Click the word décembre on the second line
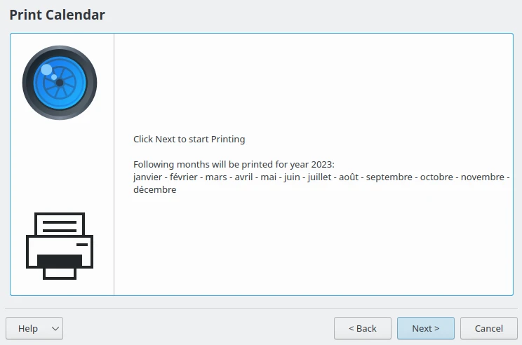The height and width of the screenshot is (345, 522). [x=154, y=189]
